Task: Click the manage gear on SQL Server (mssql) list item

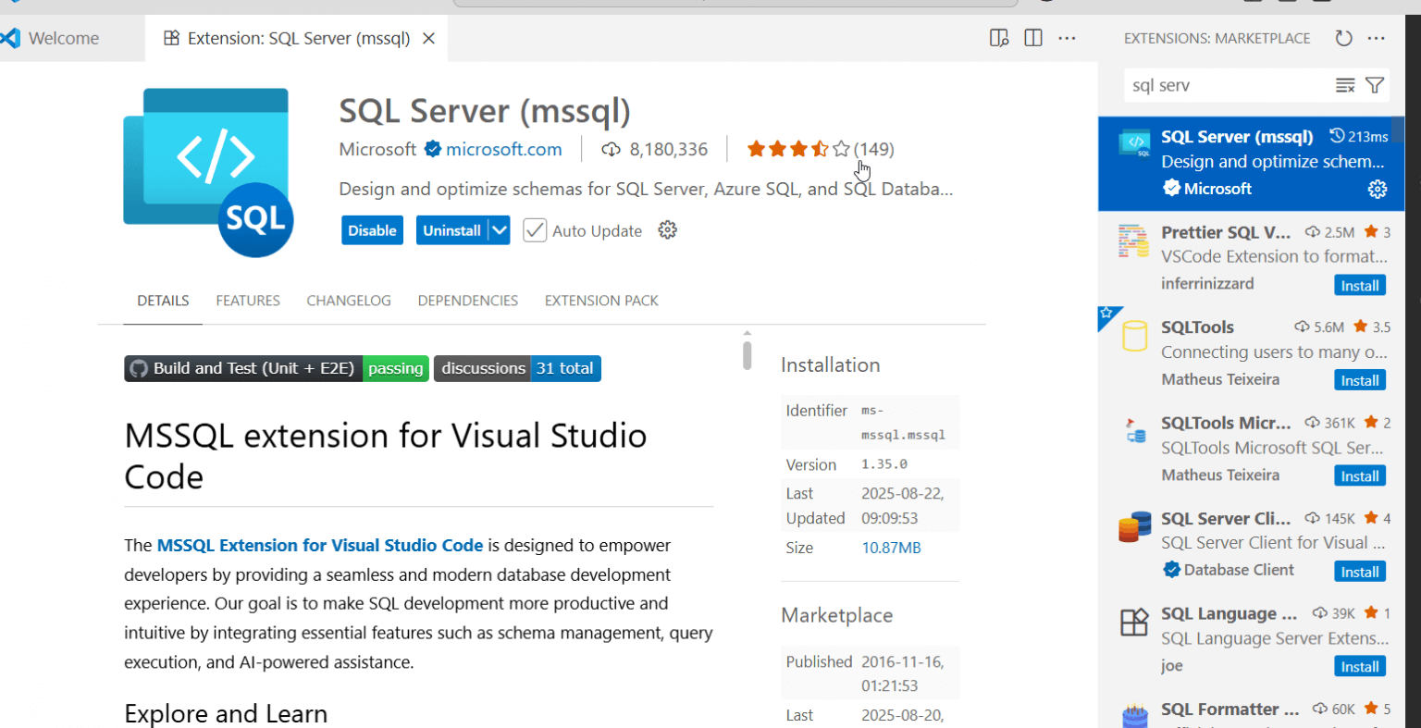Action: coord(1378,189)
